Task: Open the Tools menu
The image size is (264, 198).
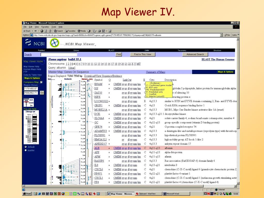Action: pyautogui.click(x=54, y=27)
